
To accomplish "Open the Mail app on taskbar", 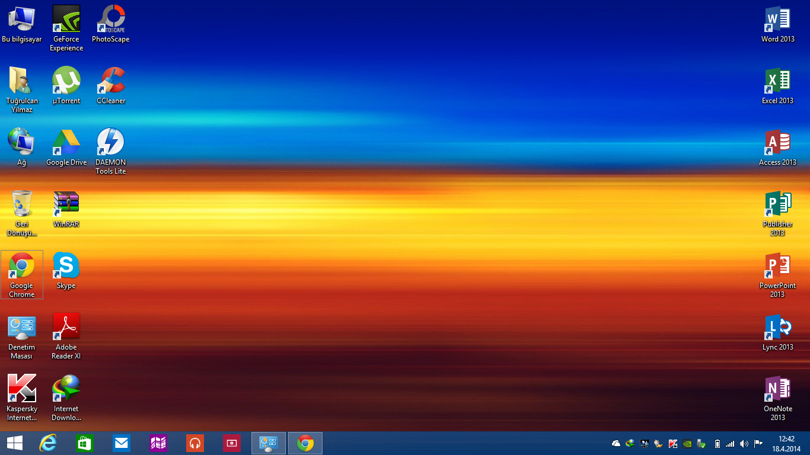I will click(121, 443).
